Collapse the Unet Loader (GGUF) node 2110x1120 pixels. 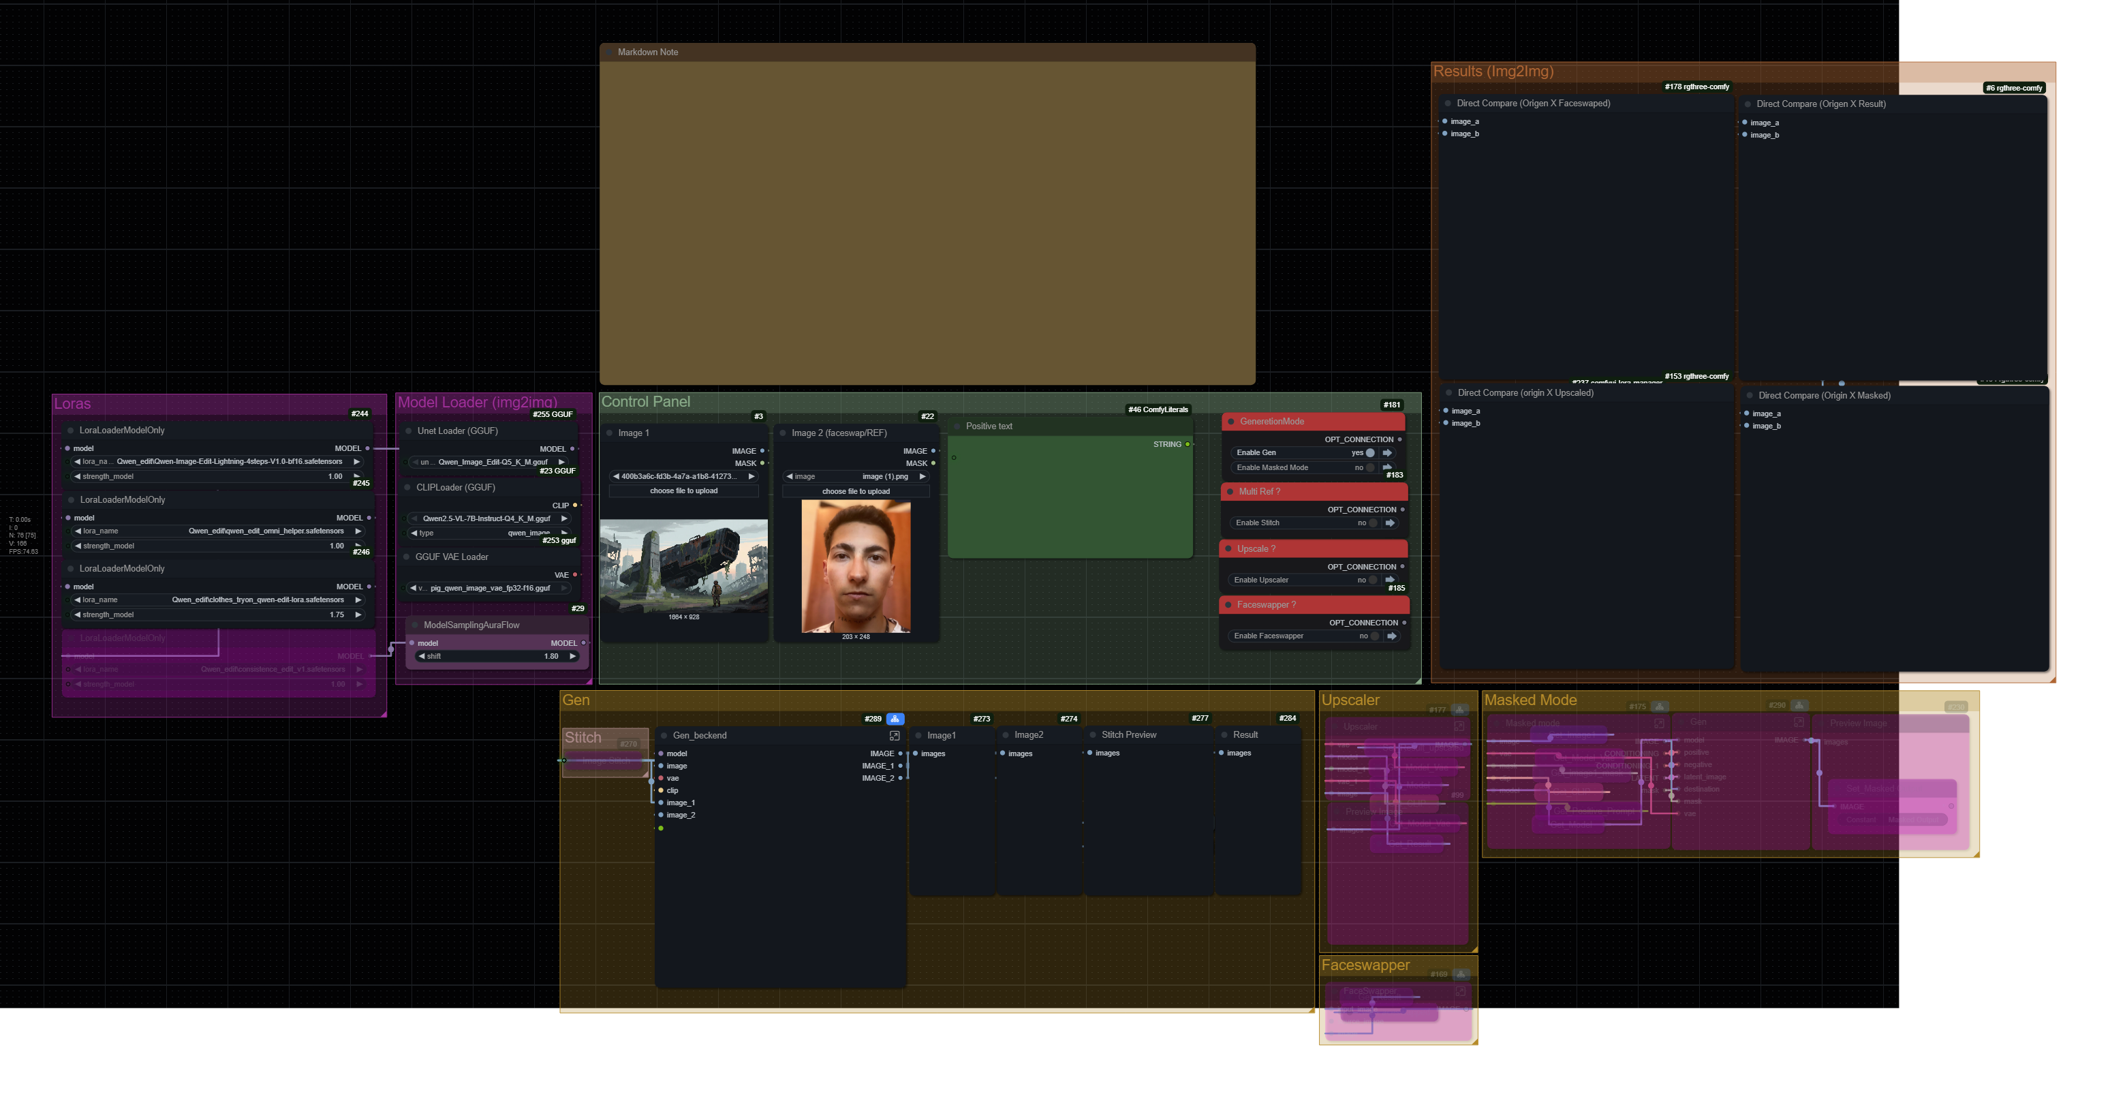click(409, 431)
